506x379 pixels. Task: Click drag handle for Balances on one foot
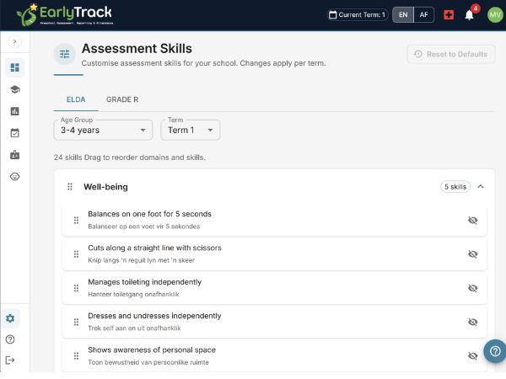click(x=76, y=220)
